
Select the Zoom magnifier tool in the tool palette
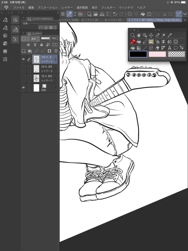[x=133, y=35]
